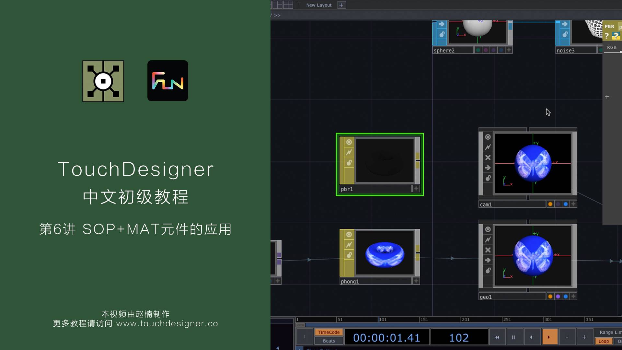Pause timeline playback
Image resolution: width=622 pixels, height=350 pixels.
point(513,337)
